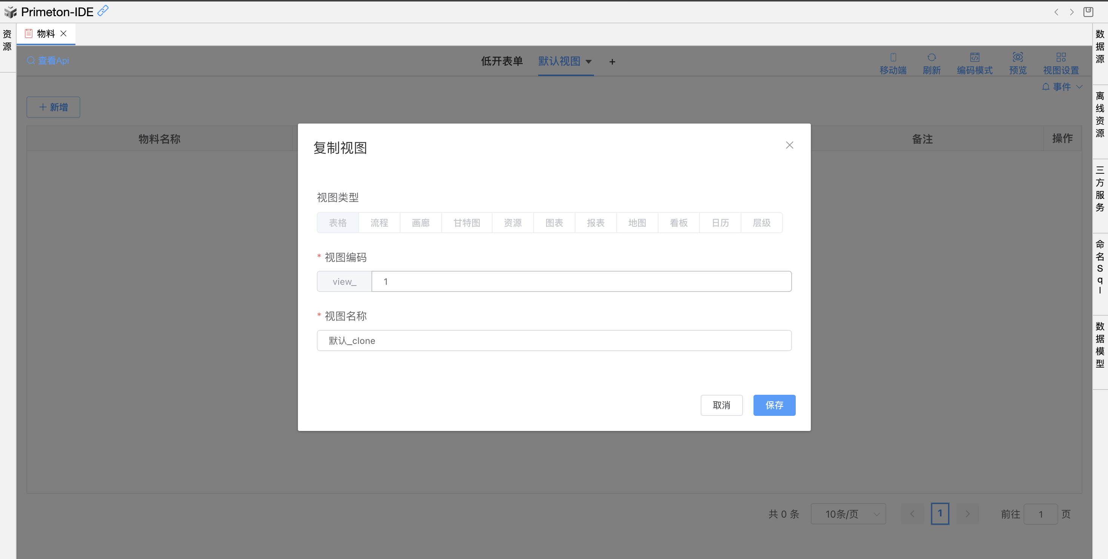Select 甘特图 view type option
Image resolution: width=1108 pixels, height=559 pixels.
[x=467, y=223]
